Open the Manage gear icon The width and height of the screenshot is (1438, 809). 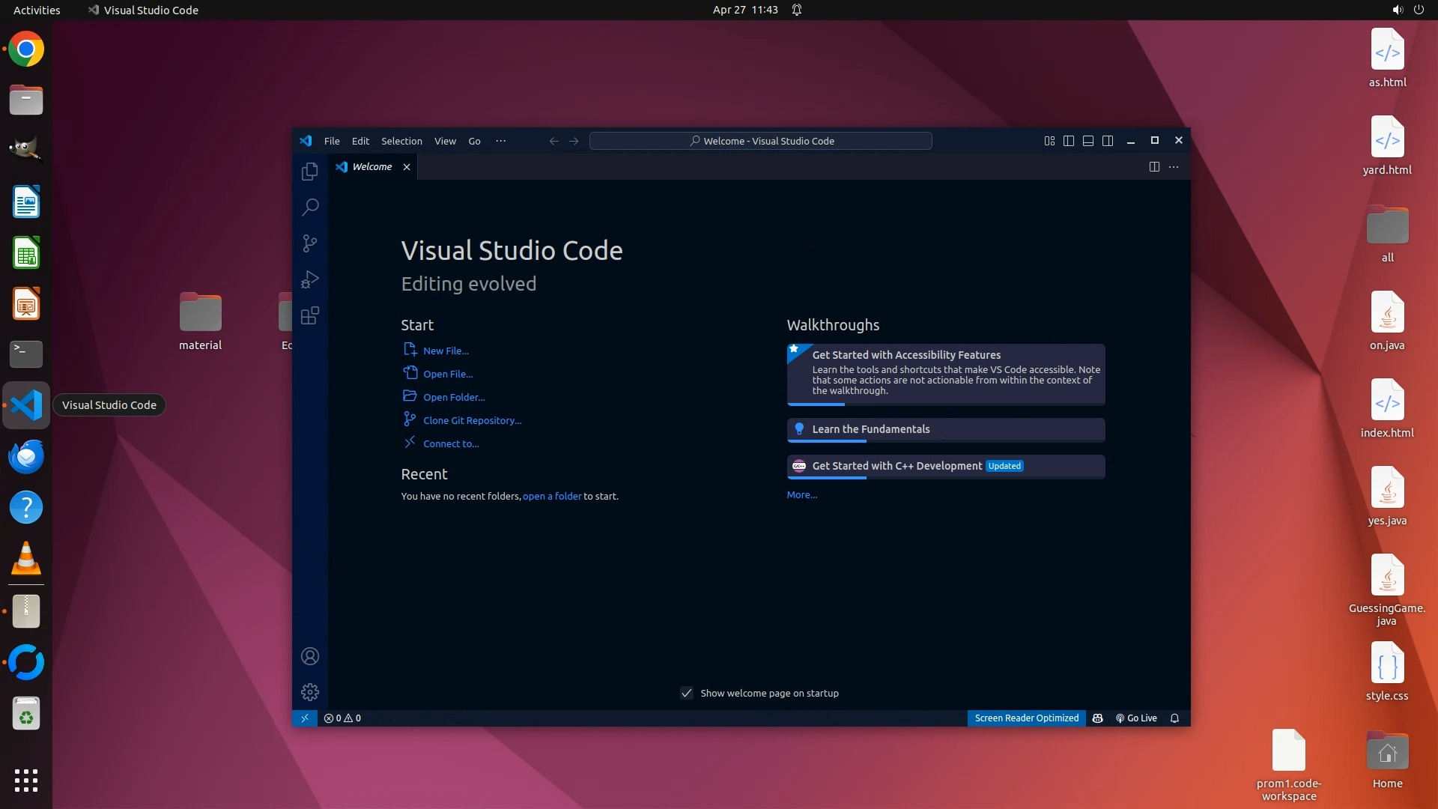pyautogui.click(x=309, y=692)
